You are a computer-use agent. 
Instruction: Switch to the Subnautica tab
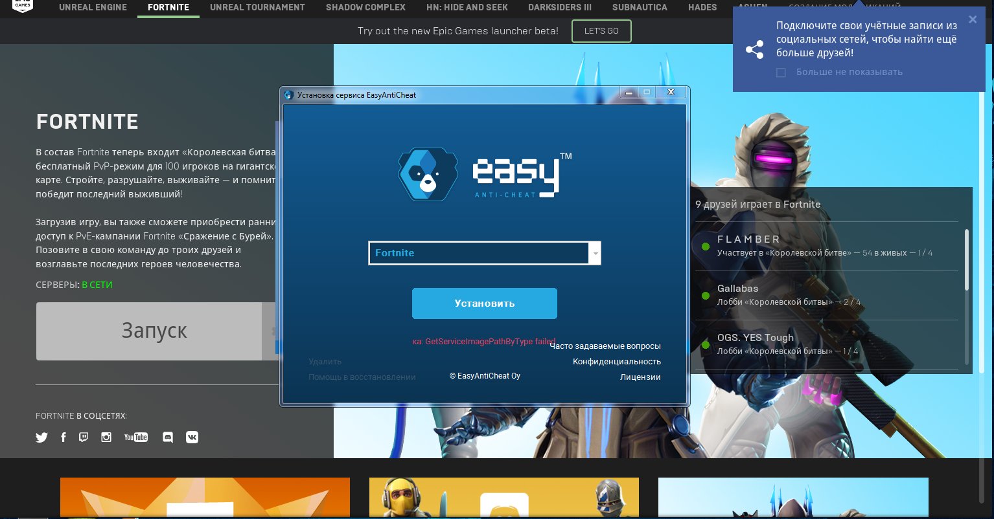[640, 7]
